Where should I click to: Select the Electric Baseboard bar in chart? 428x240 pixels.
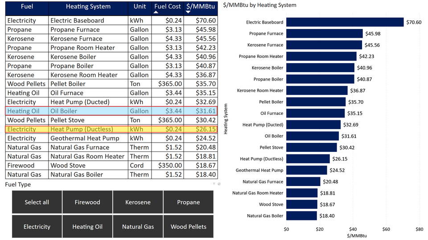(x=344, y=22)
